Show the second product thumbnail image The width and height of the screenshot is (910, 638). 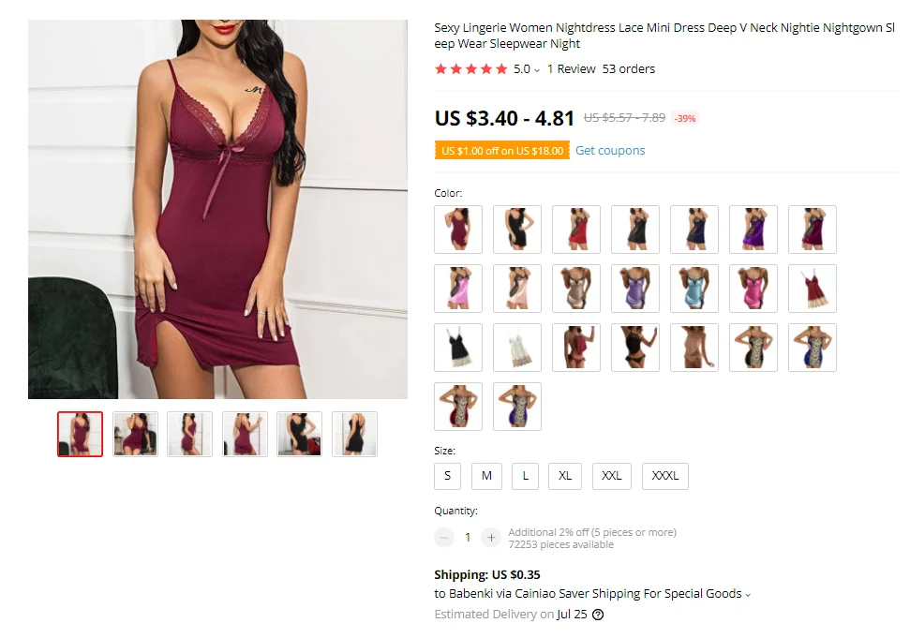pos(135,434)
